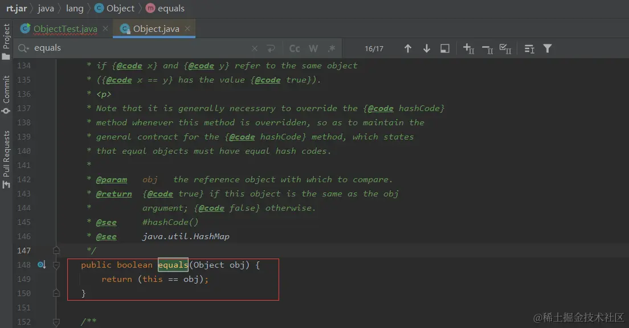The image size is (629, 328).
Task: Click the Object class breadcrumb
Action: click(115, 9)
